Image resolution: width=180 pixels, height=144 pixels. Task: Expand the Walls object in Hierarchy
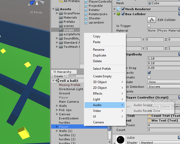(57, 106)
